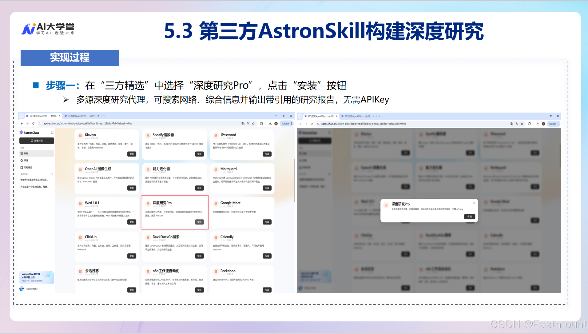Open the extensions puzzle icon in right browser
This screenshot has height=334, width=588.
(530, 124)
